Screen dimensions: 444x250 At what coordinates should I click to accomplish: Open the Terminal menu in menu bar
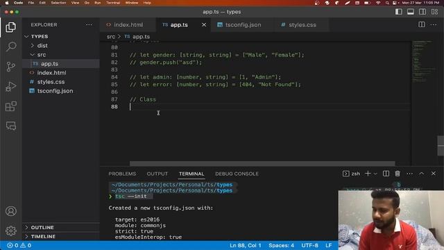point(113,3)
